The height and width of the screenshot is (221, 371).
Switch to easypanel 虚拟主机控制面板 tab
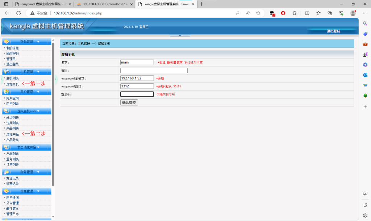click(x=40, y=4)
